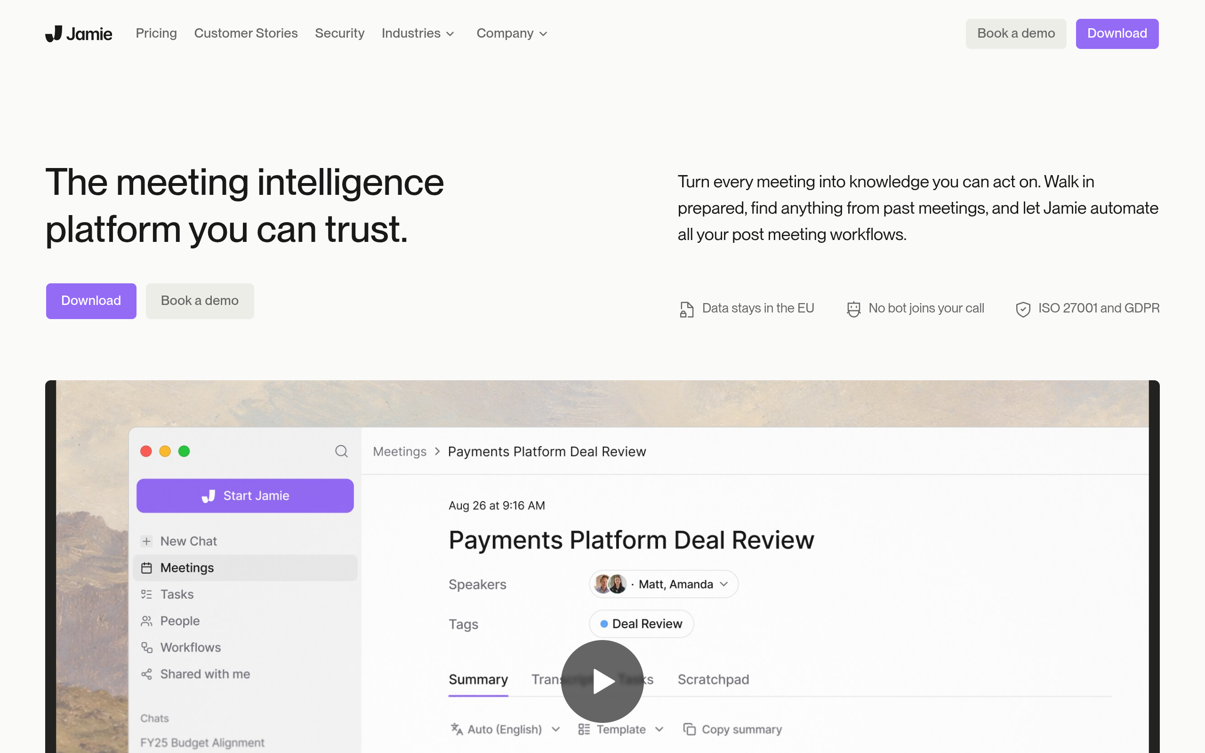Click the Workflows icon in sidebar

146,648
